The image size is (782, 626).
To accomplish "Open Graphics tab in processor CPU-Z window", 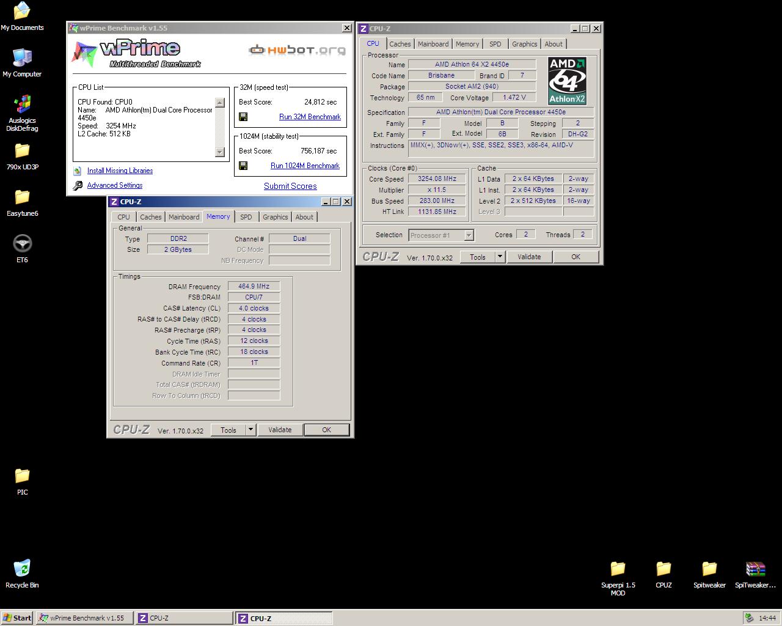I will pos(525,44).
